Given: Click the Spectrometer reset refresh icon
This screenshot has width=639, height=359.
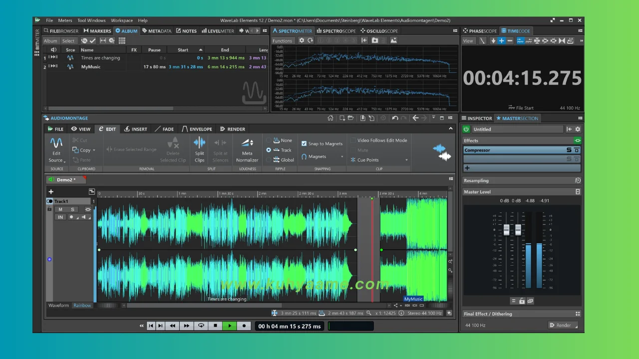Looking at the screenshot, I should (310, 40).
